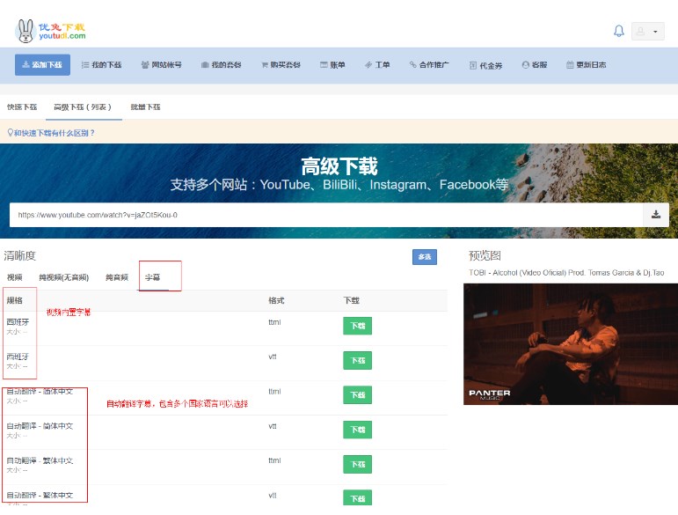
Task: Download 自动翻译 简体中文 vtt subtitle
Action: (358, 430)
